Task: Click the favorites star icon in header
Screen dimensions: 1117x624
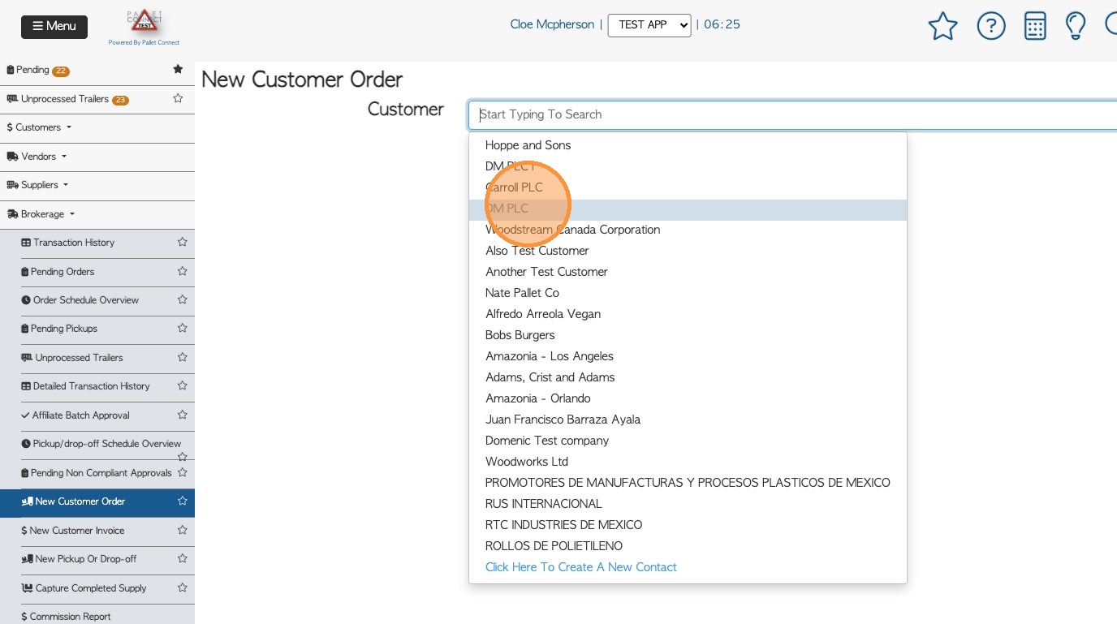Action: point(942,26)
